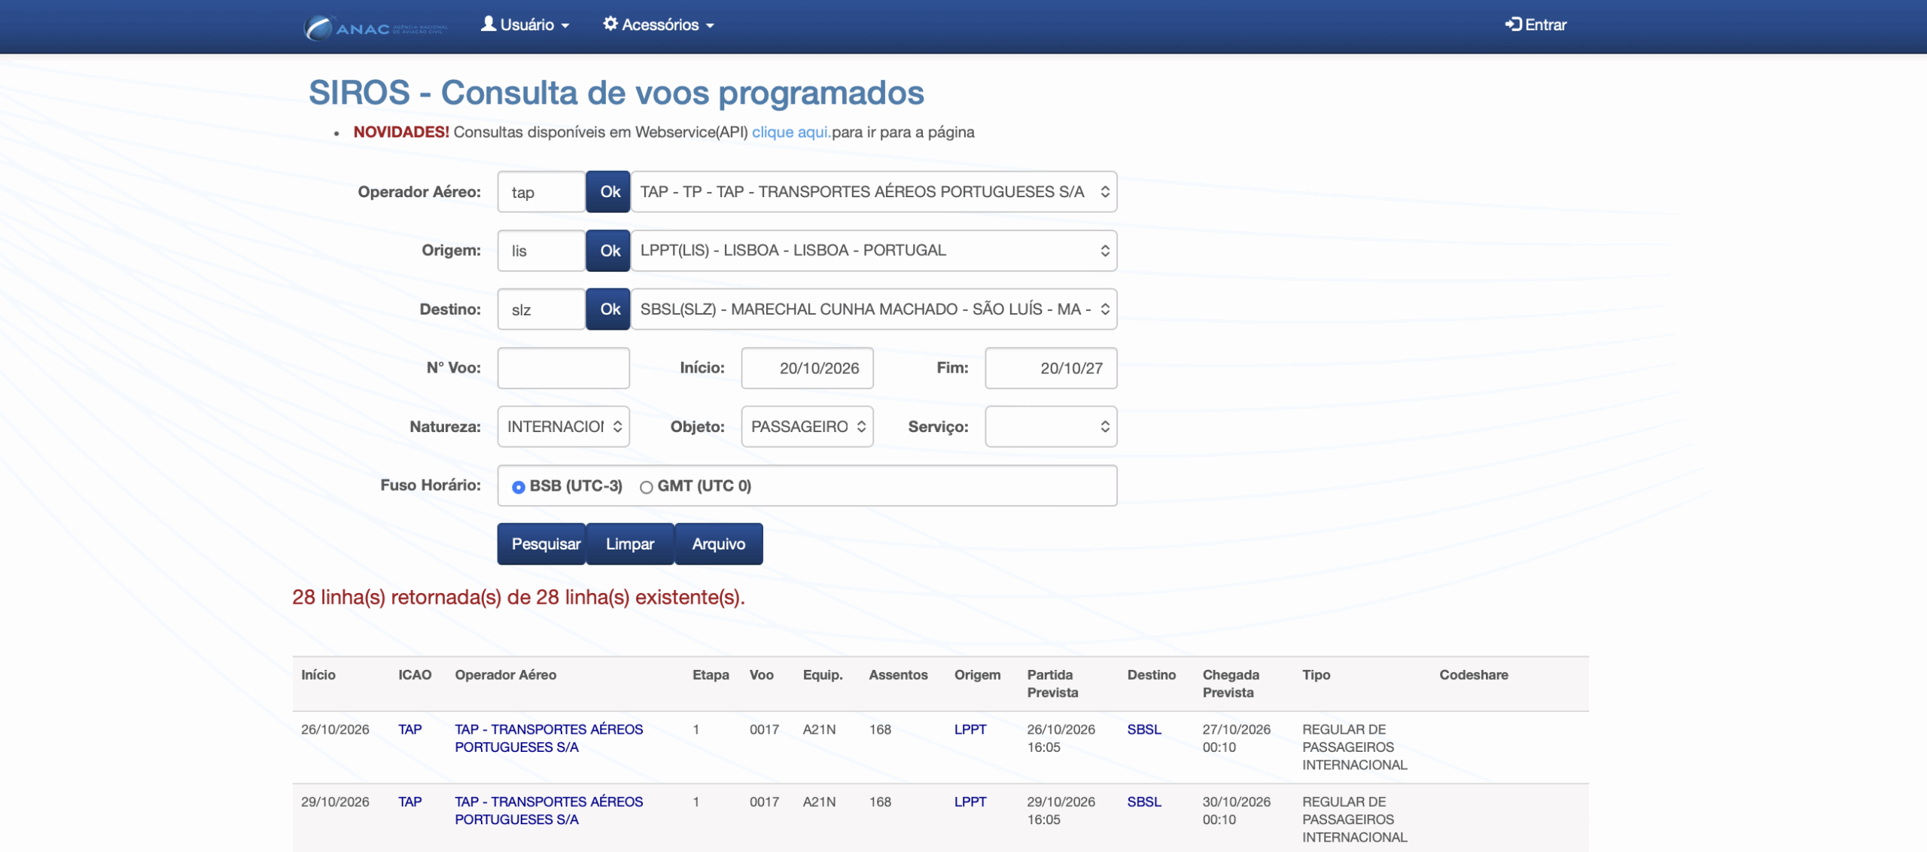Open the SBSL(SLZ) destination dropdown
The width and height of the screenshot is (1927, 852).
(x=874, y=309)
